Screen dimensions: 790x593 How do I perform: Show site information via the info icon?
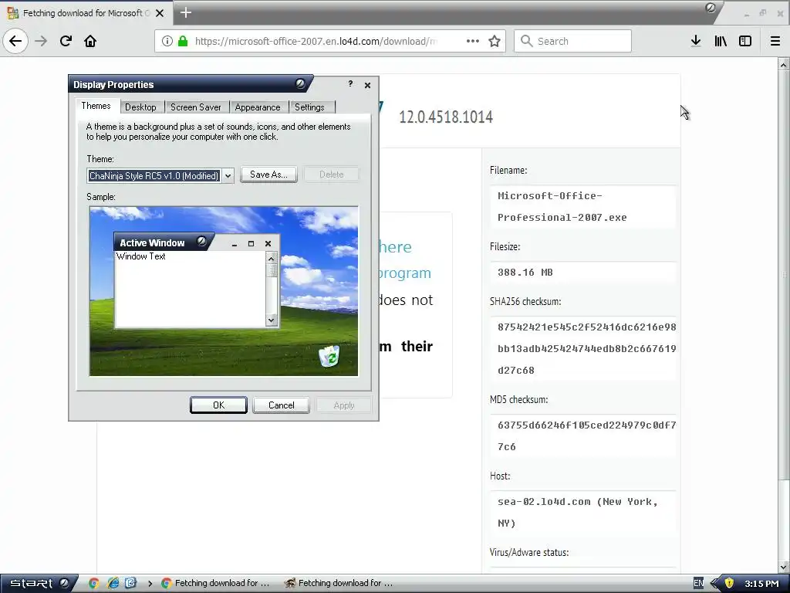coord(167,41)
